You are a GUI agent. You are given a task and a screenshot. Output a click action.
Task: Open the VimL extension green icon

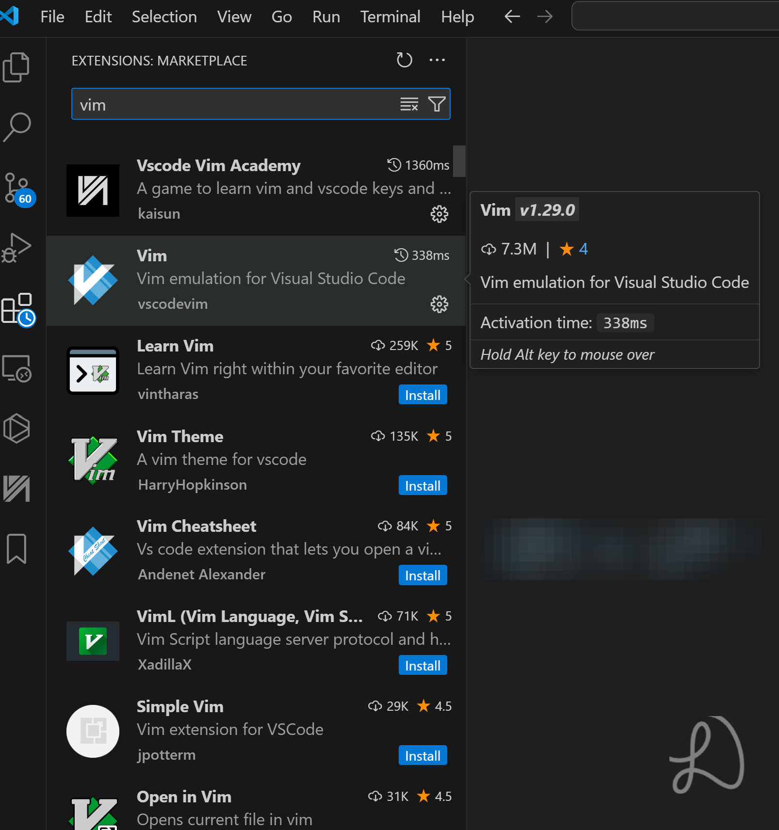point(93,641)
